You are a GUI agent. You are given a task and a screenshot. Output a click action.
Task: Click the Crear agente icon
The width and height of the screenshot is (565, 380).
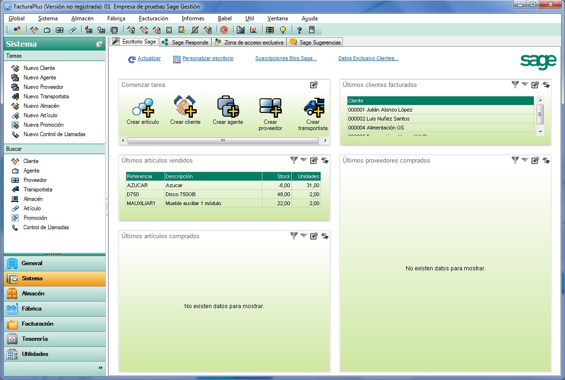click(228, 107)
